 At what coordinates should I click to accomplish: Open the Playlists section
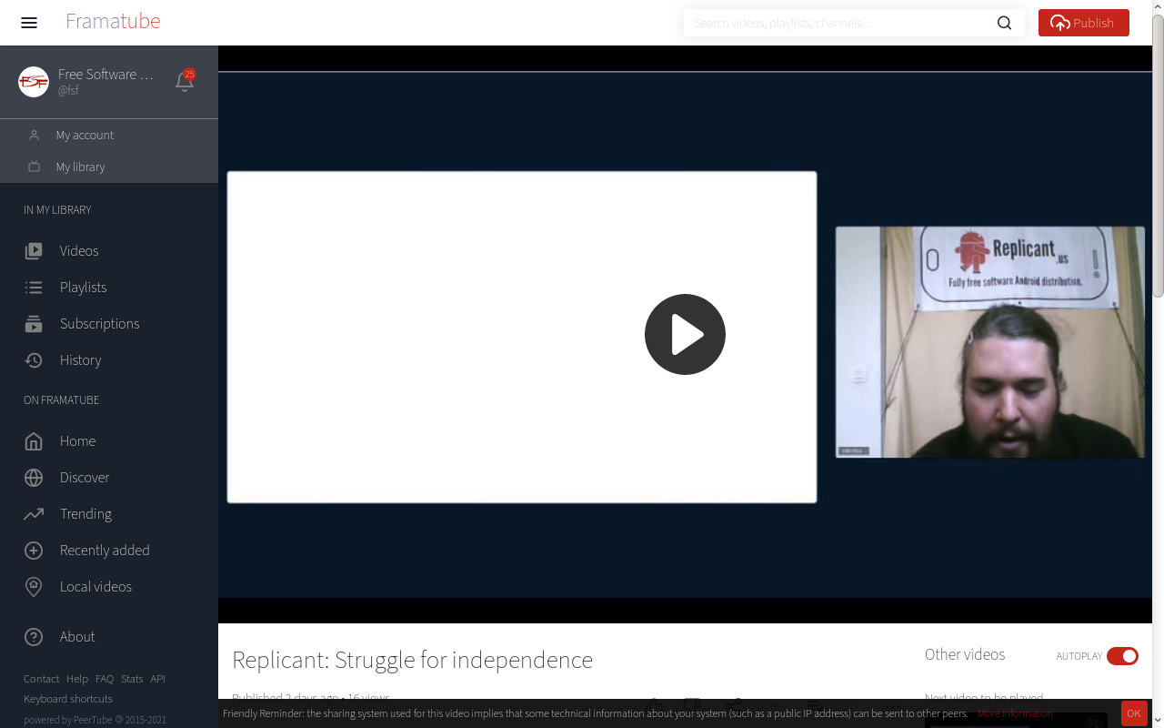click(83, 287)
